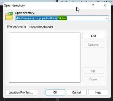Click the Open directory title bar text

coord(14,6)
